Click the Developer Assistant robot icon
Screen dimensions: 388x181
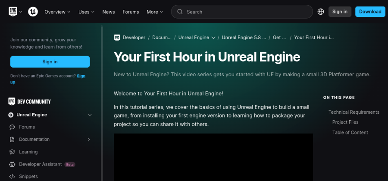[12, 164]
